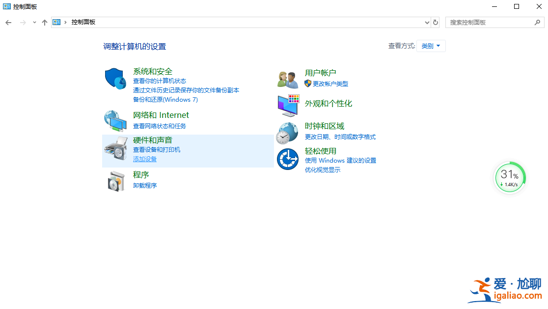Click the refresh icon in the address bar
This screenshot has width=548, height=309.
436,22
